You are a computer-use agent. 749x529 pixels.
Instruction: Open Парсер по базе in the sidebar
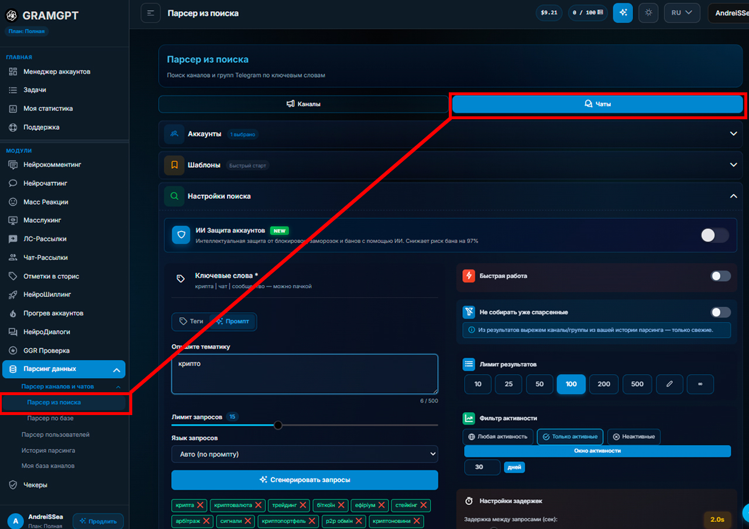[x=50, y=419]
